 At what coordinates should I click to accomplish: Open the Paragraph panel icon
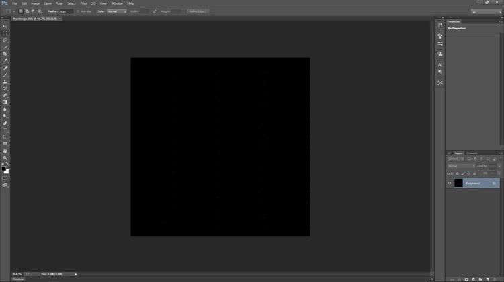pyautogui.click(x=439, y=72)
